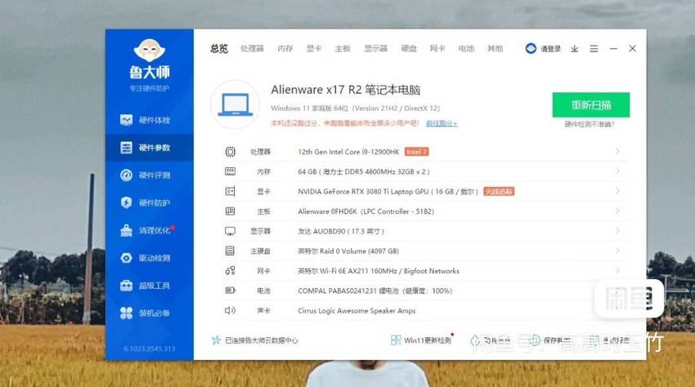
Task: Click the 鲁大师 logo in the sidebar
Action: pos(150,60)
